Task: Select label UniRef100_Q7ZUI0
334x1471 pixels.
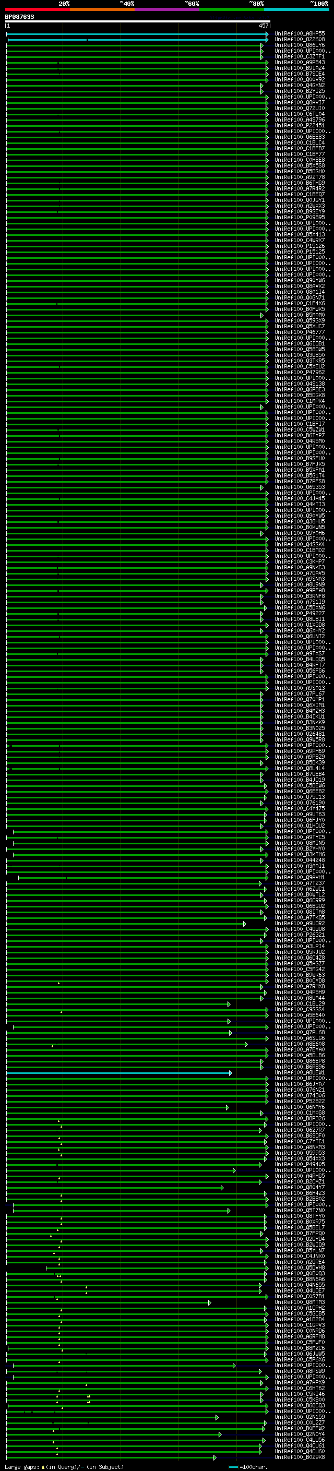Action: 300,108
